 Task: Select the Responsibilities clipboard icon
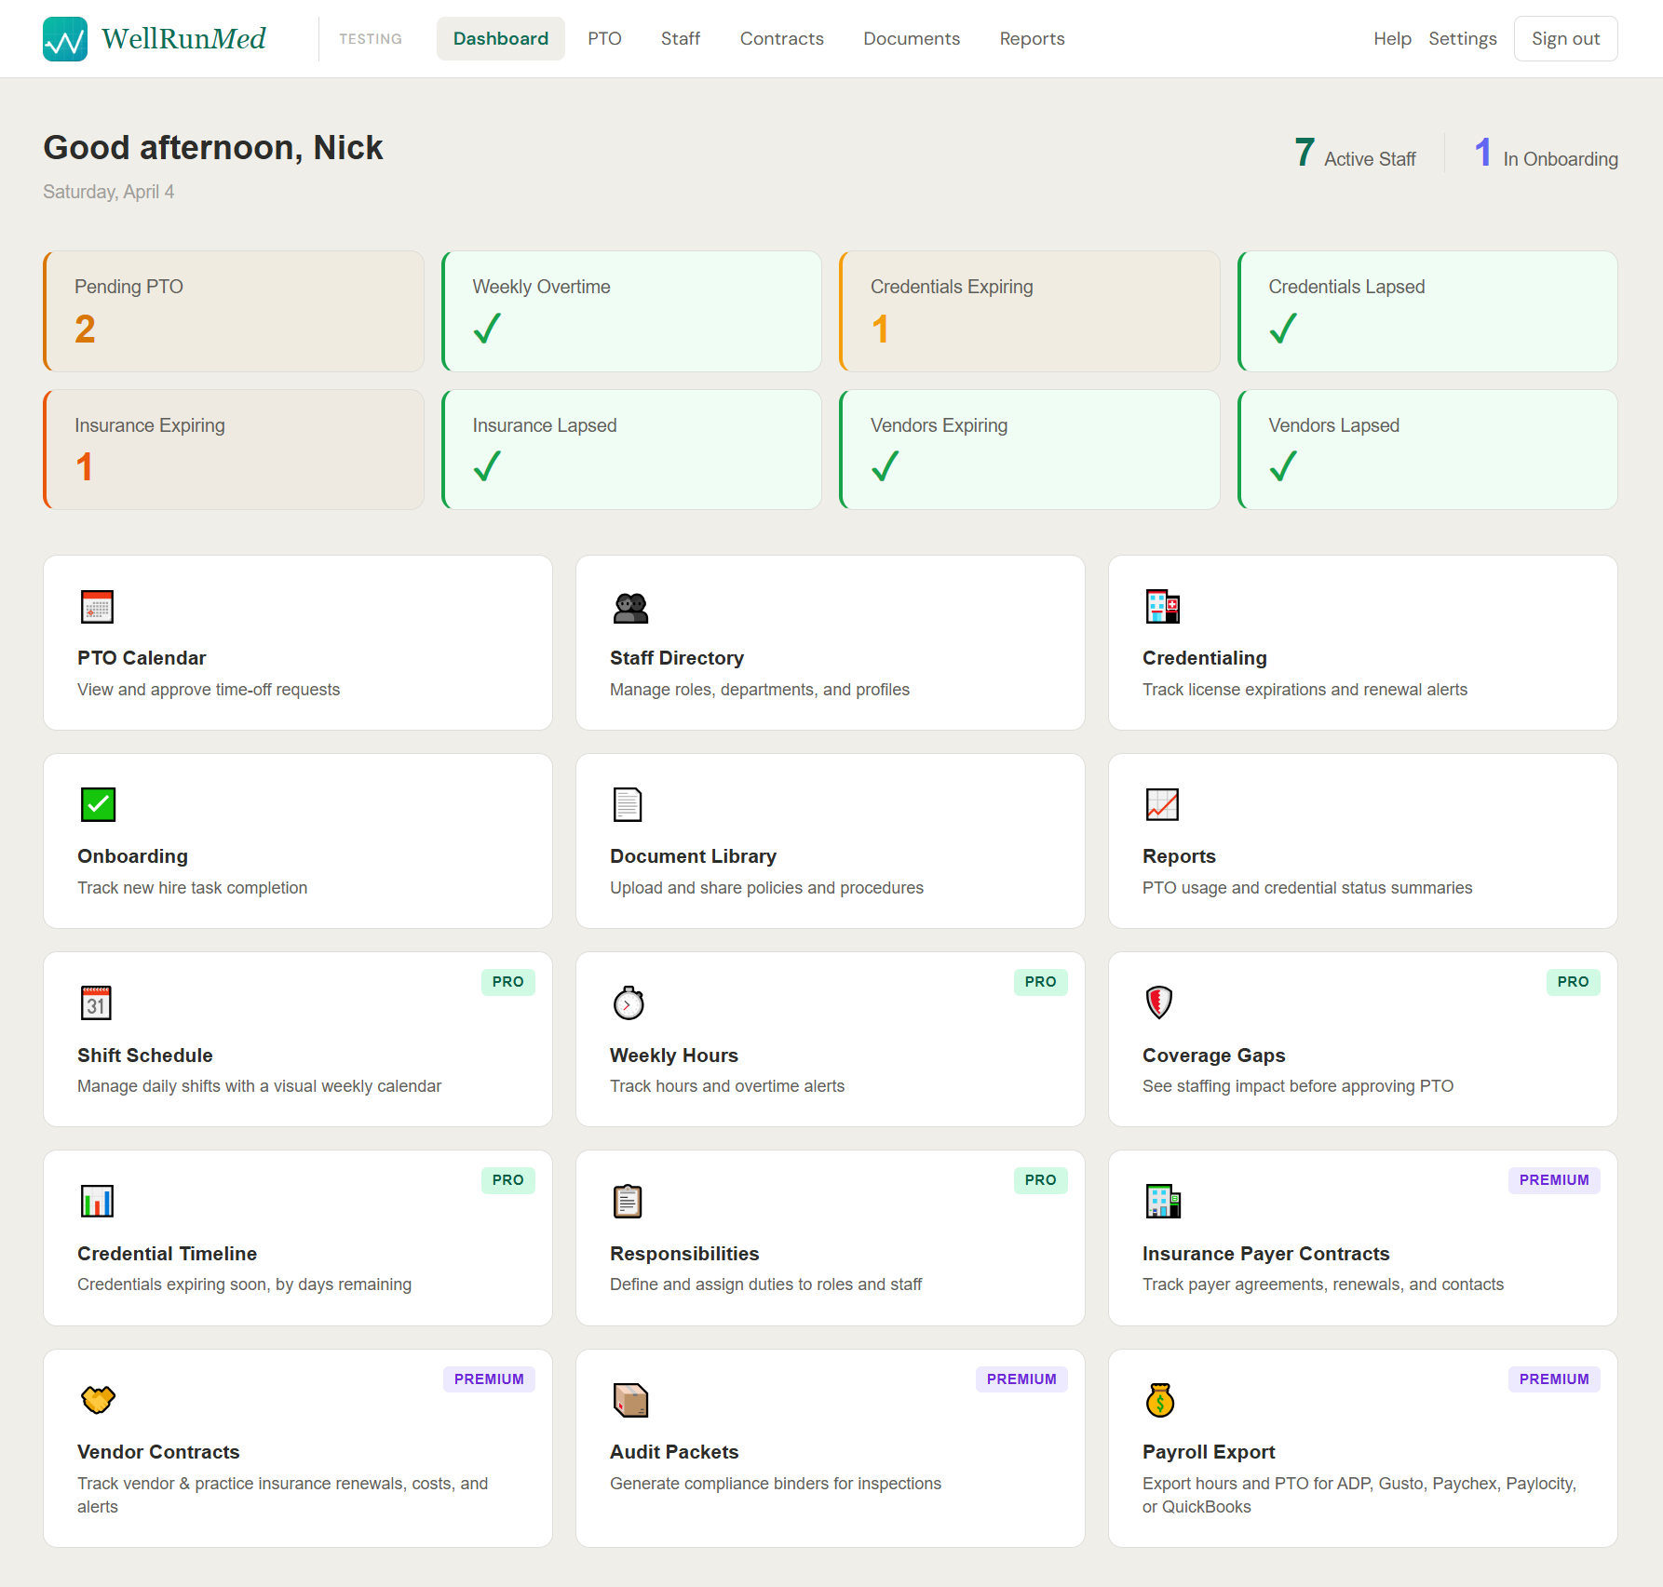tap(629, 1202)
